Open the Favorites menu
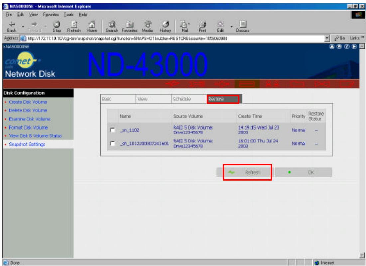366x266 pixels. (51, 15)
